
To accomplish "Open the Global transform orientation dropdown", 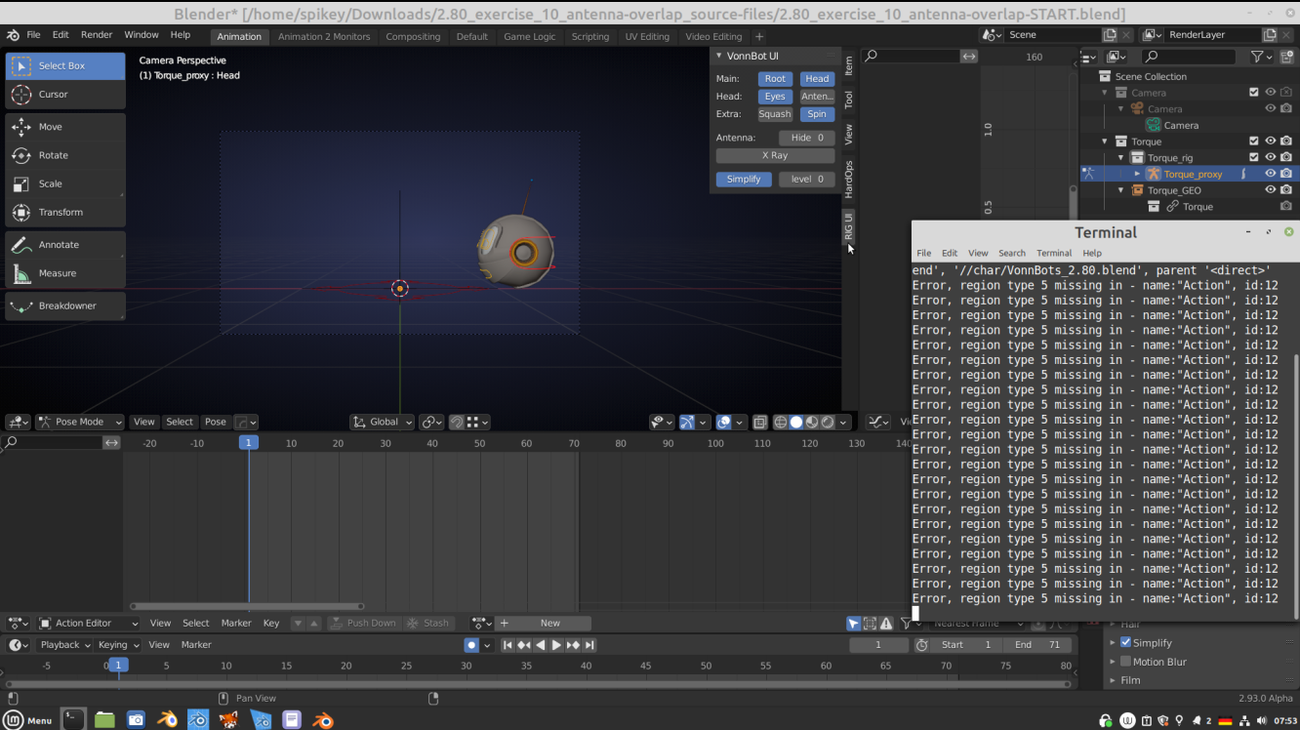I will coord(382,422).
